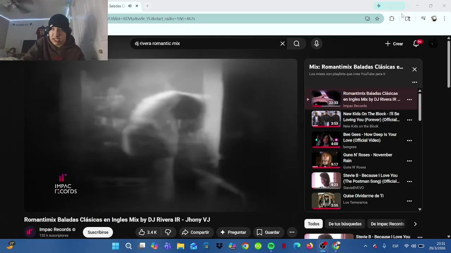Open Chrome three-dot menu
Viewport: 451px width, 253px height.
click(x=444, y=19)
